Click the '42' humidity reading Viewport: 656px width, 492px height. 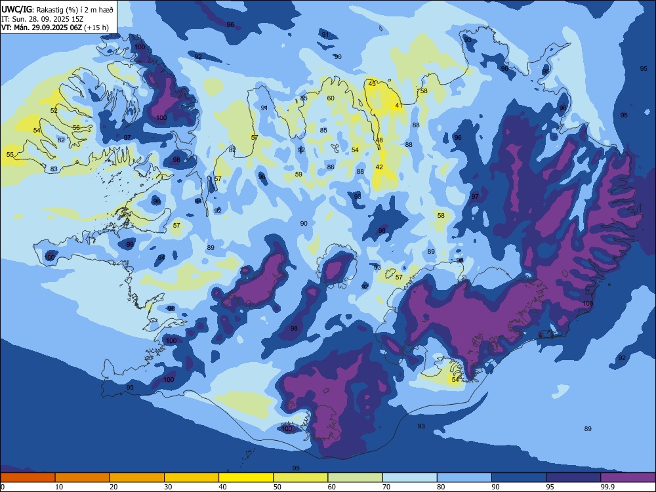coord(379,167)
